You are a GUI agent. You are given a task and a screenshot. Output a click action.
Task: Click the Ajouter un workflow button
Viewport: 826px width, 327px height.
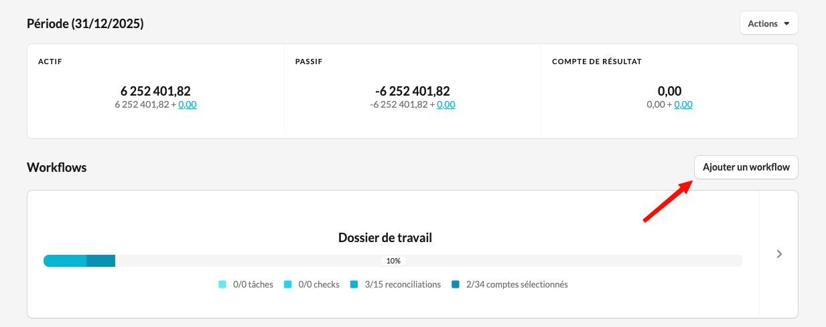coord(746,167)
